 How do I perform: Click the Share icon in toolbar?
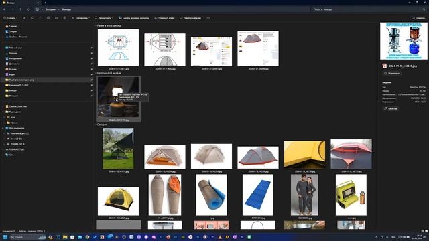56,18
